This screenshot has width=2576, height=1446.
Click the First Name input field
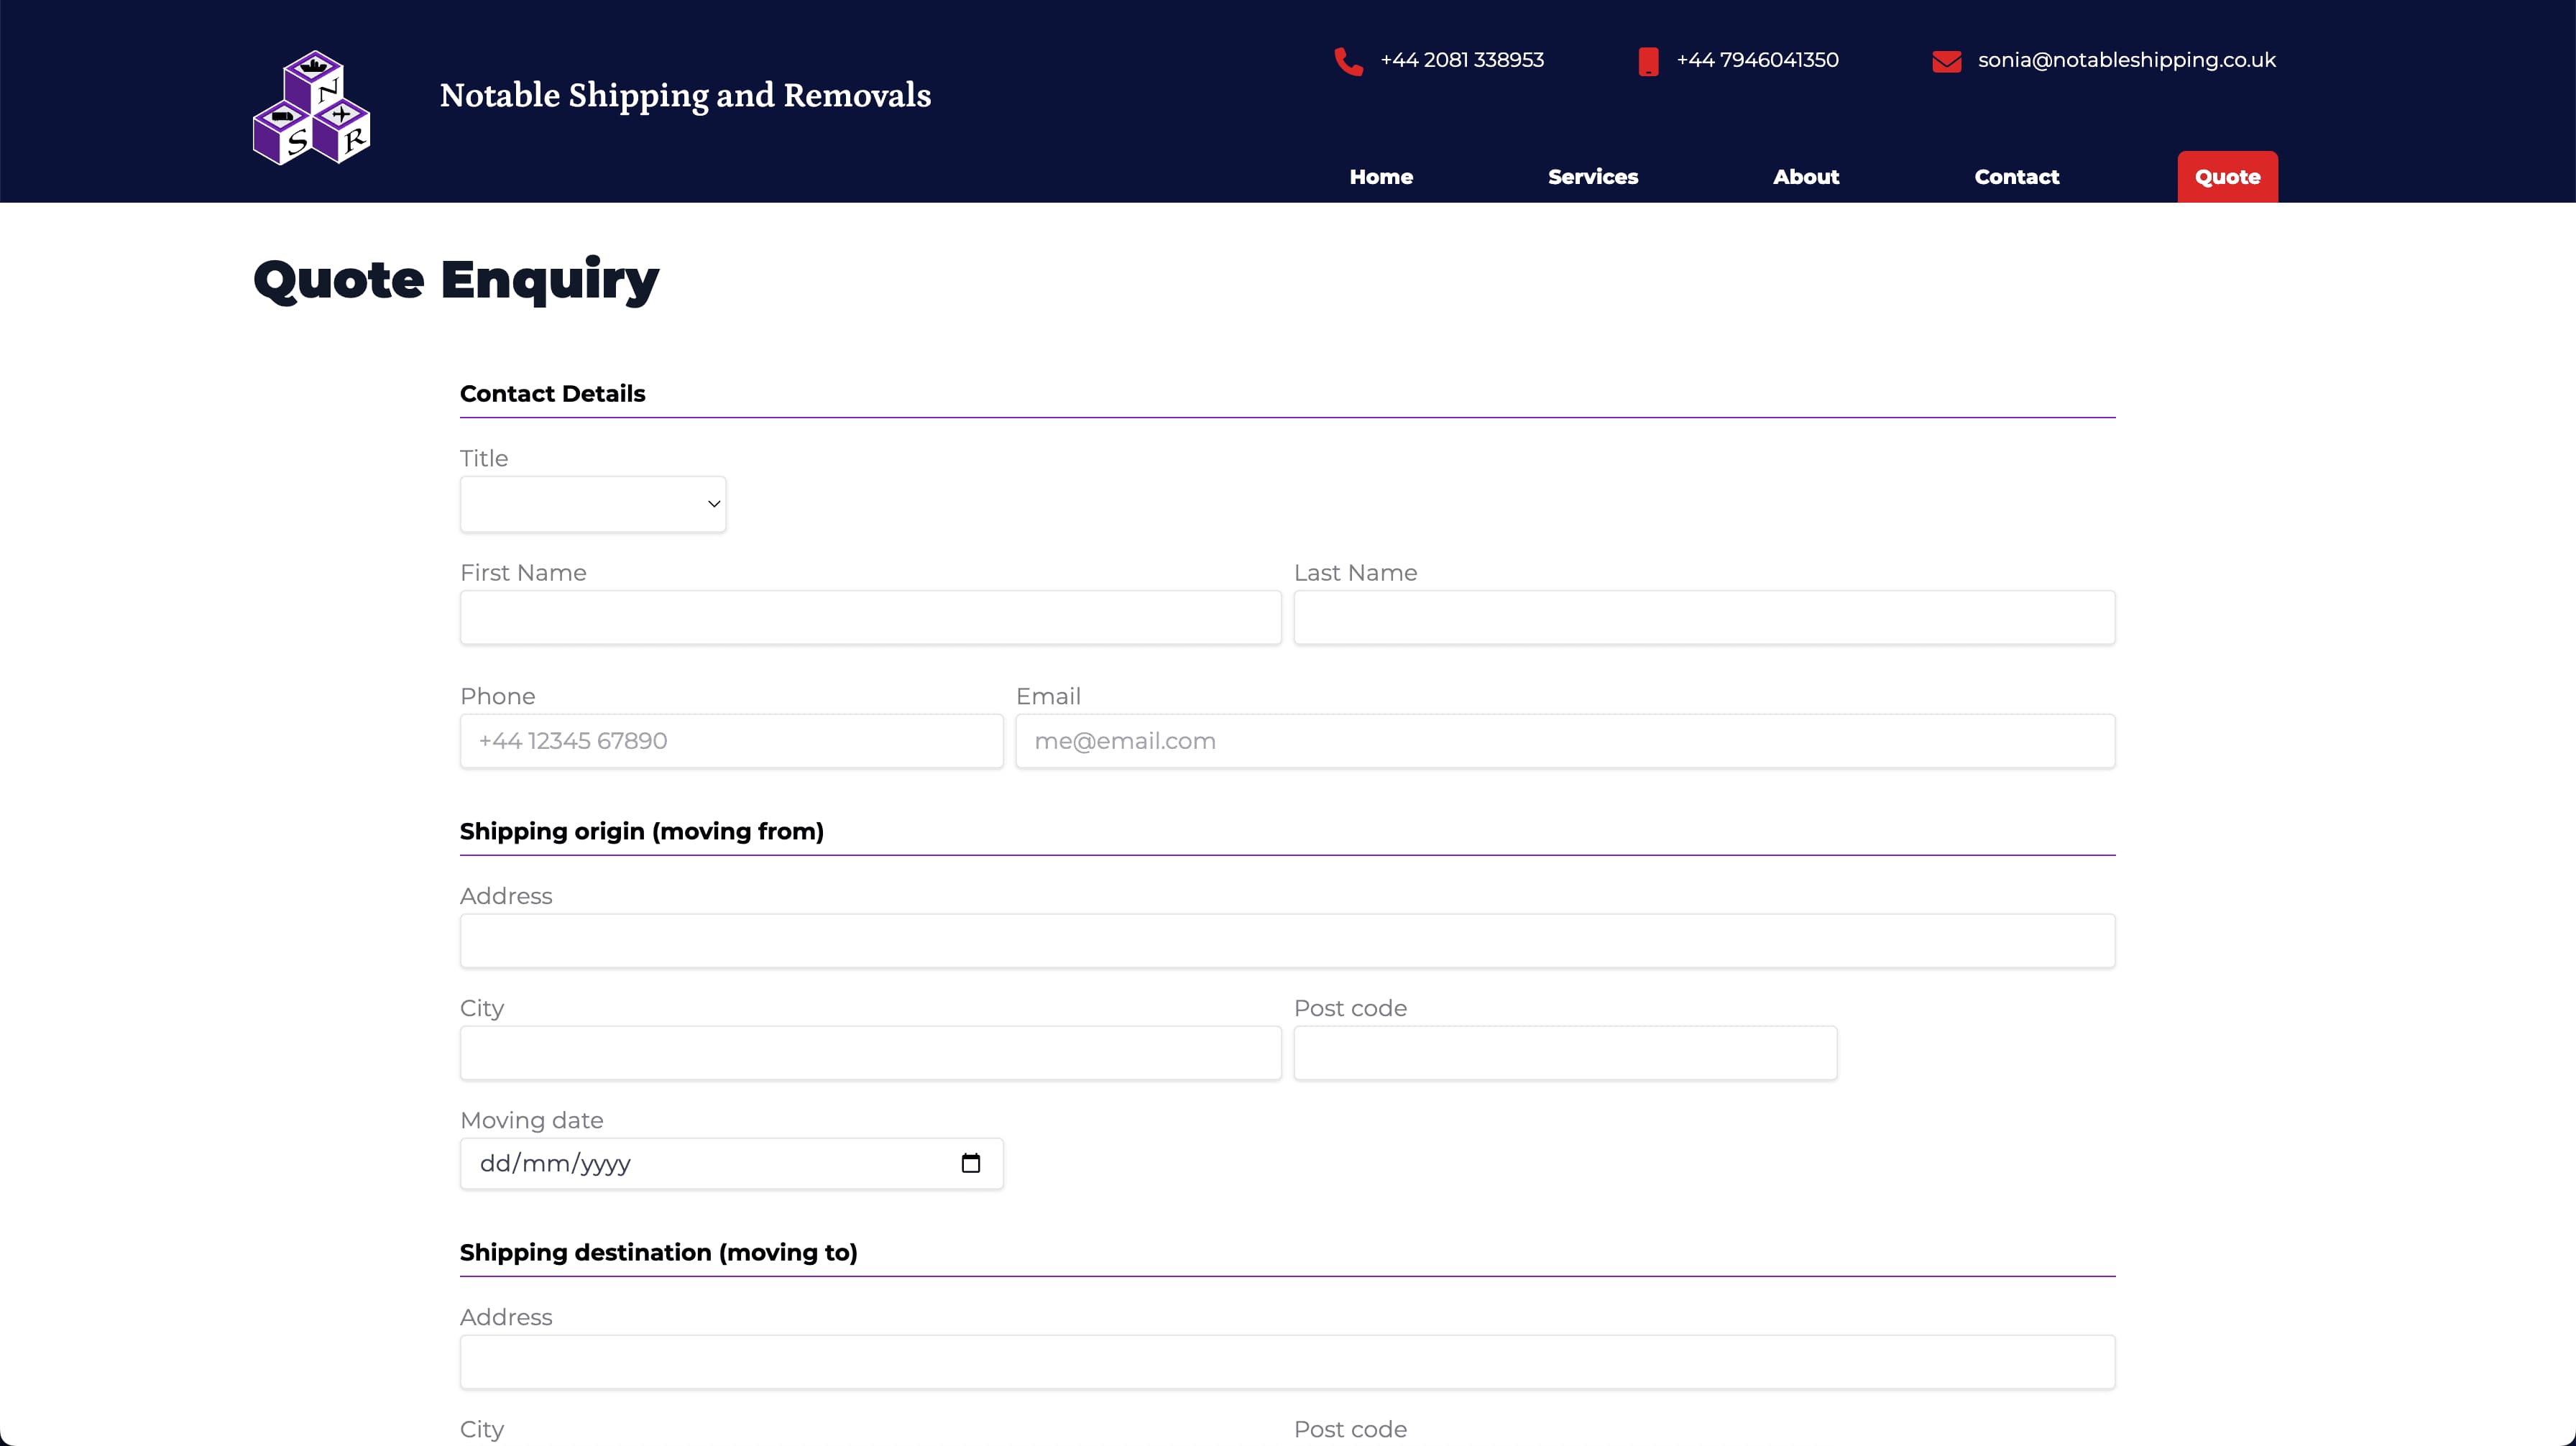pos(870,616)
